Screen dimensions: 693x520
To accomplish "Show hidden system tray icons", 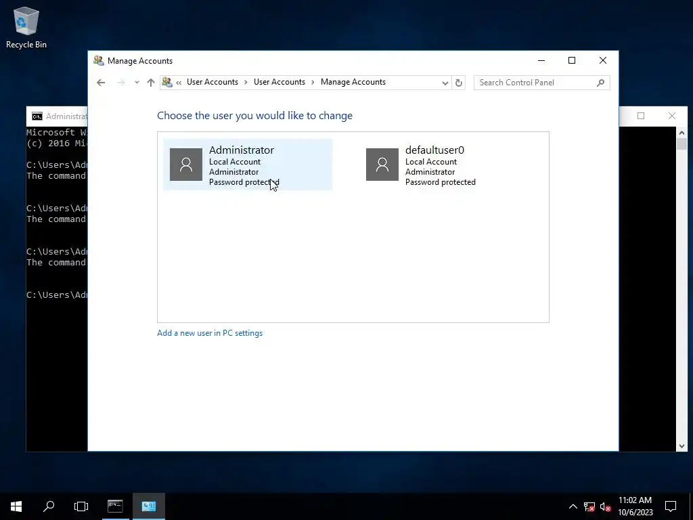I will pyautogui.click(x=573, y=506).
